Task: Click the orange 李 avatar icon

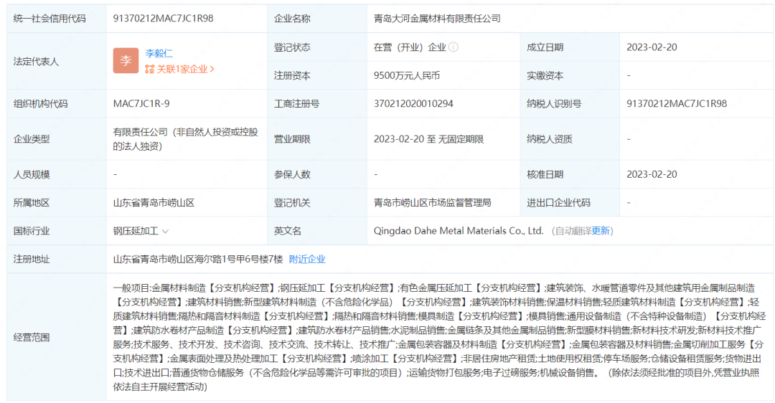Action: [126, 61]
